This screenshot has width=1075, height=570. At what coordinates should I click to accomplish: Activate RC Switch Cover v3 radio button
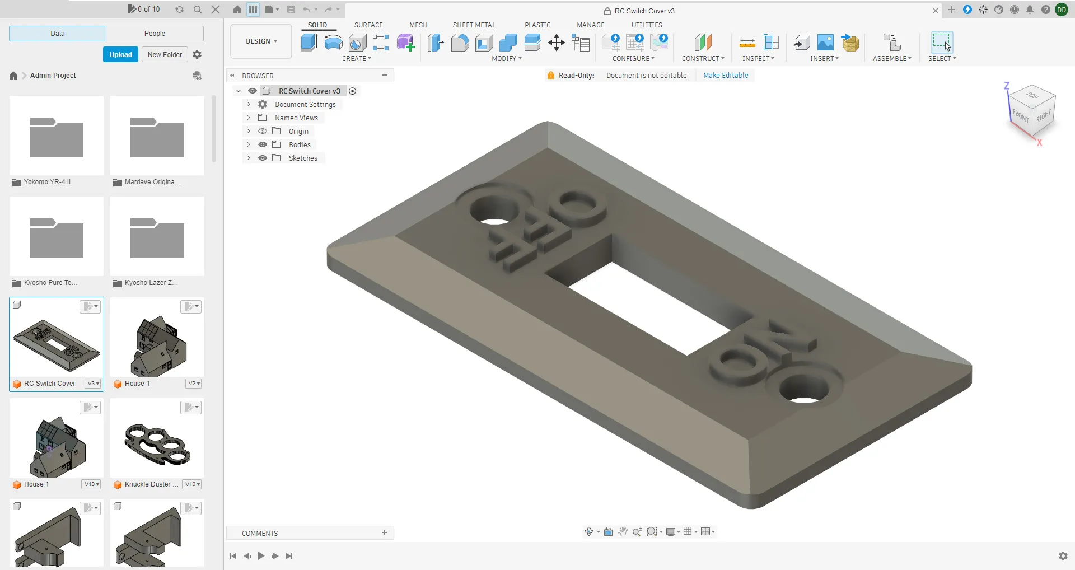(353, 91)
